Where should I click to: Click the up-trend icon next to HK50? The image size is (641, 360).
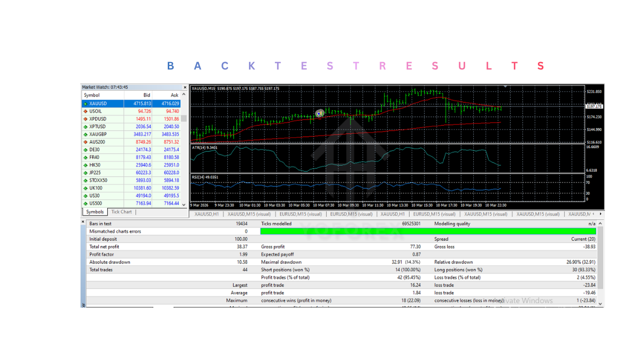click(85, 165)
